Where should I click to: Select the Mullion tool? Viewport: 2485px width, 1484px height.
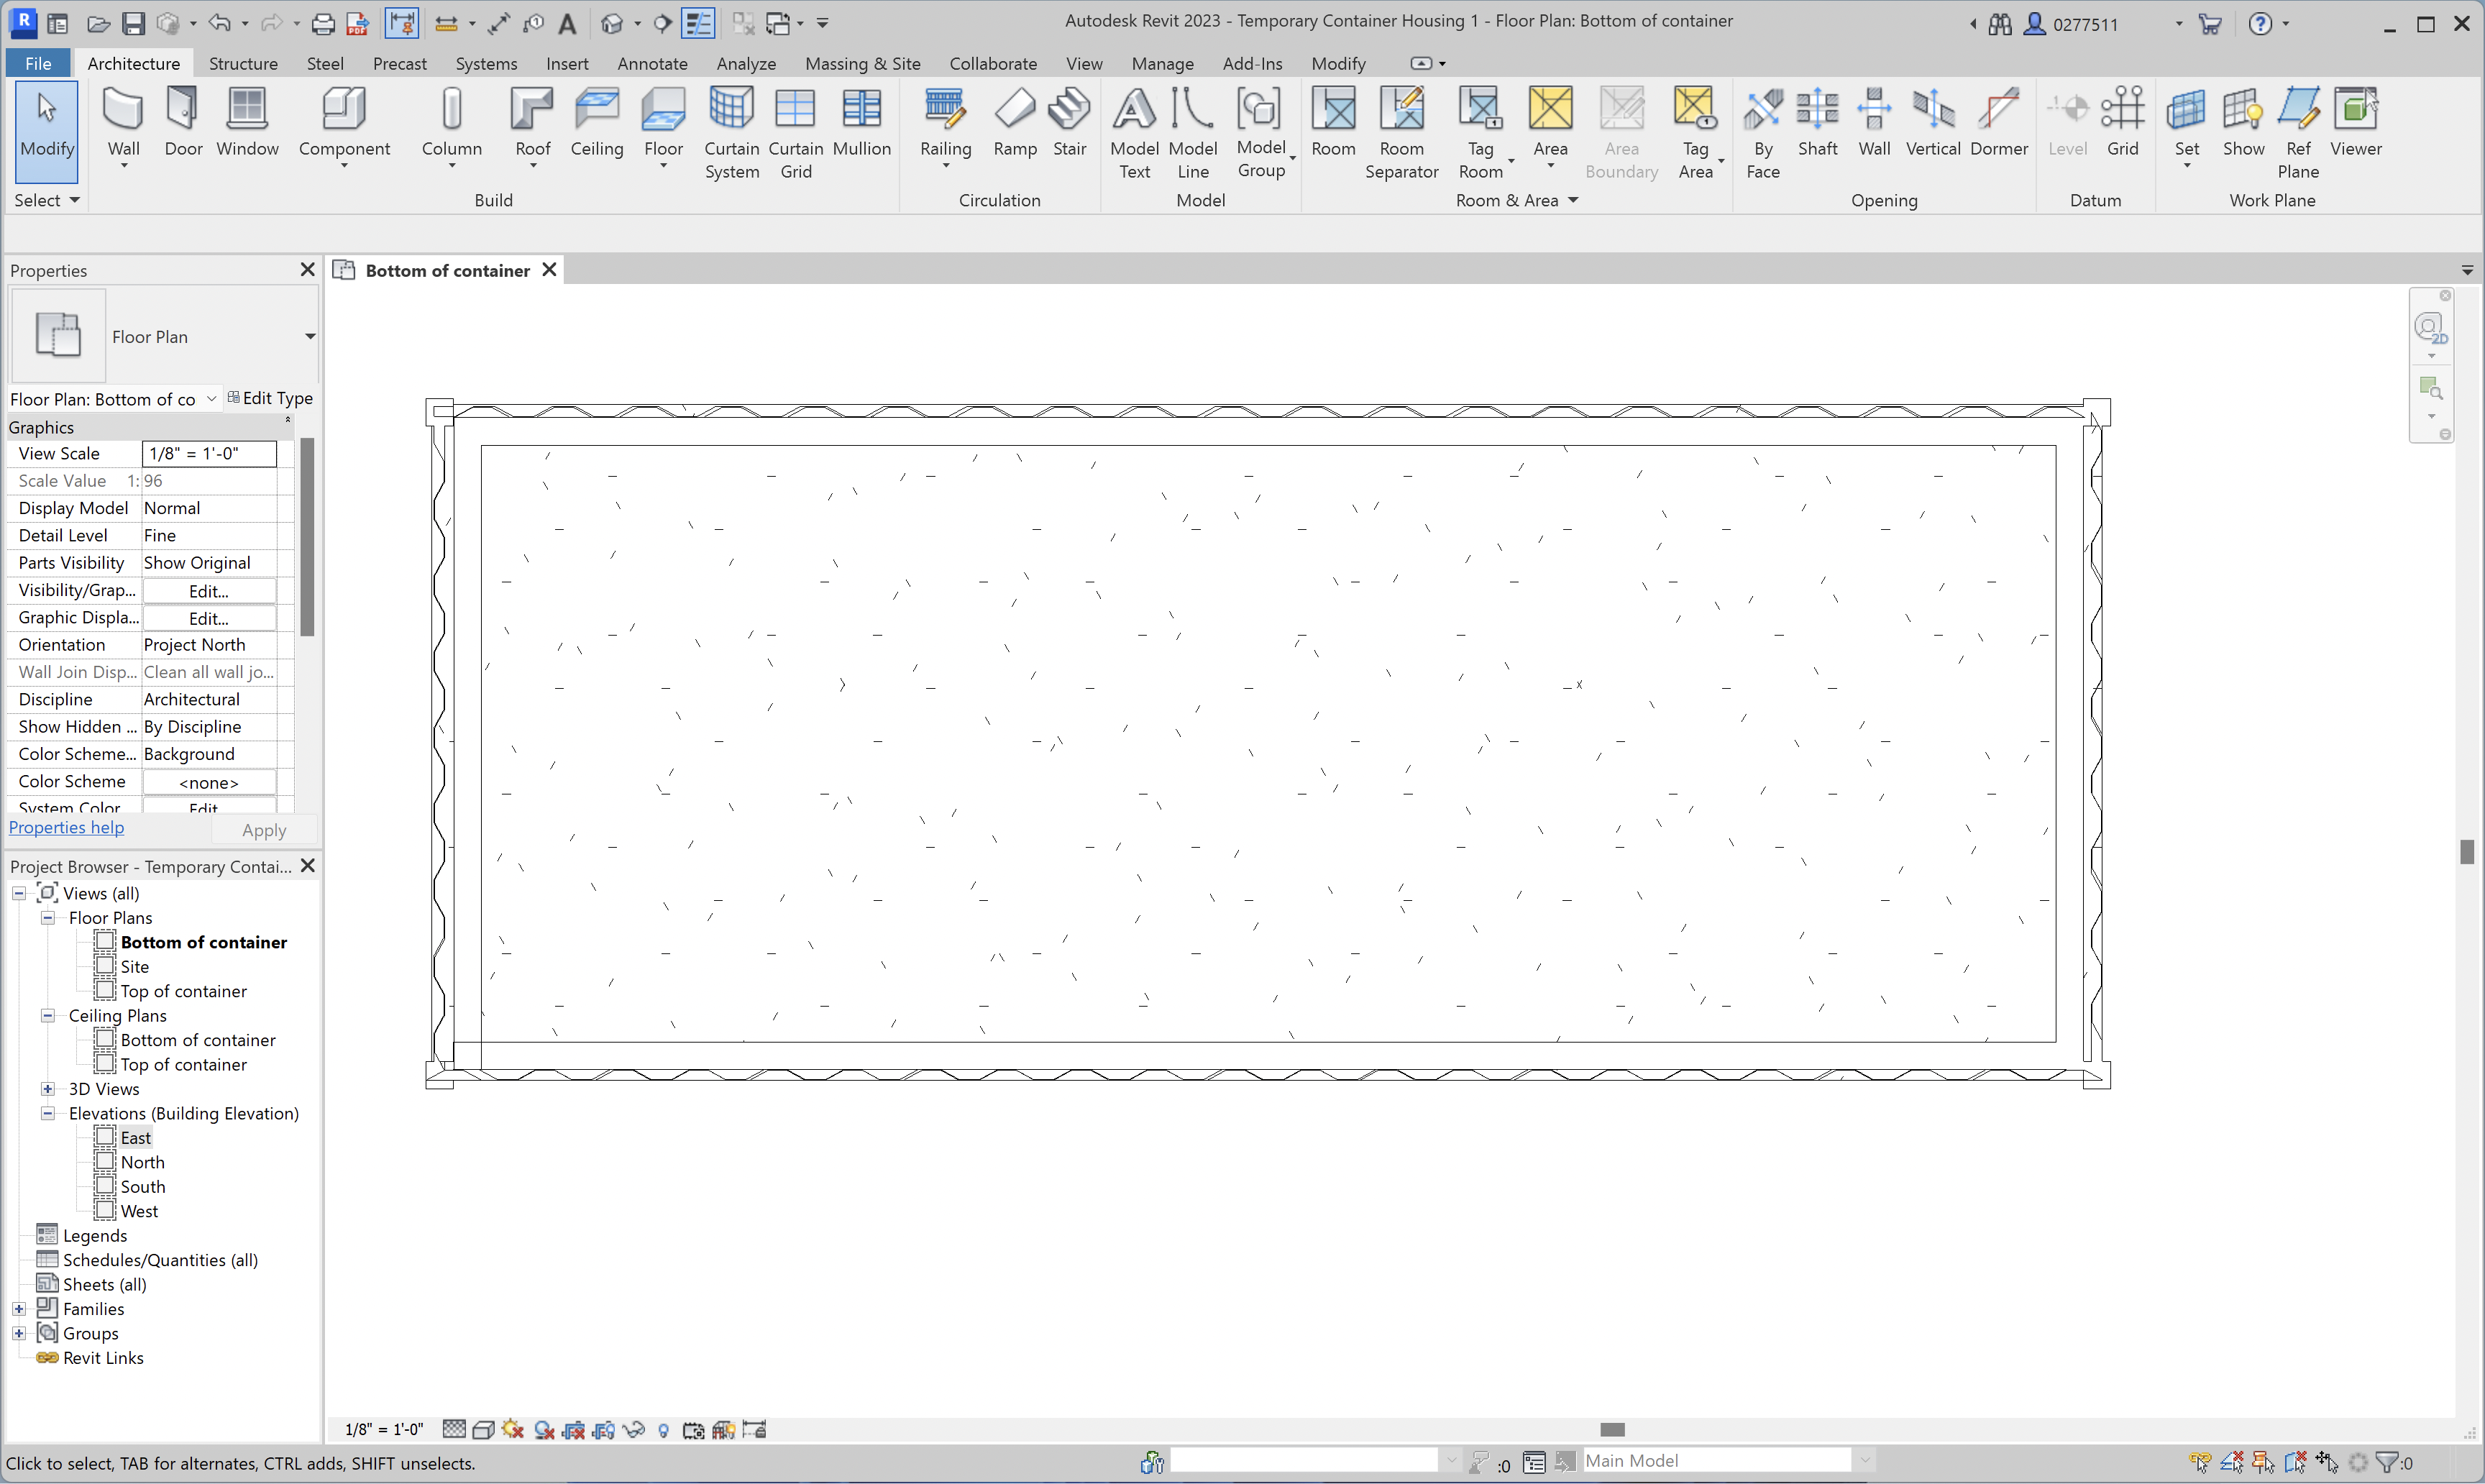click(x=861, y=123)
